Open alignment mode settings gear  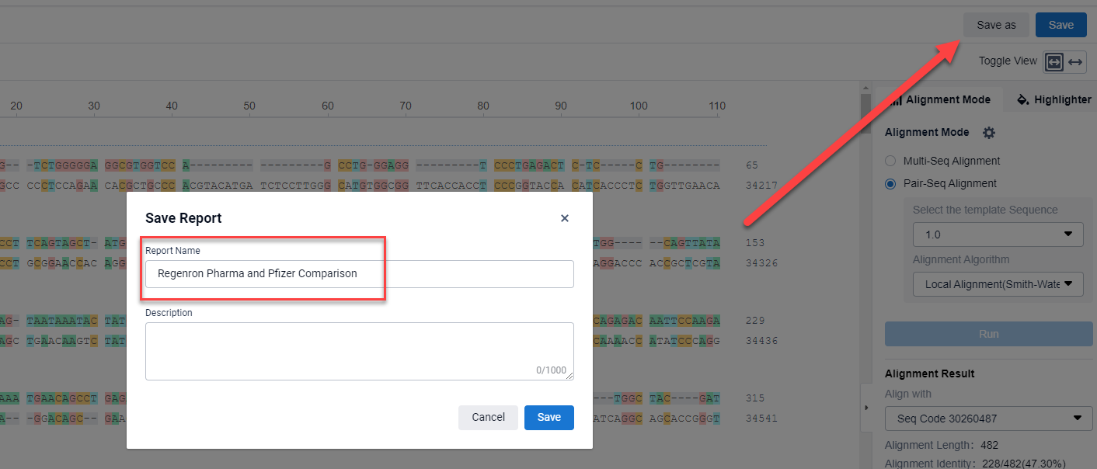(988, 133)
